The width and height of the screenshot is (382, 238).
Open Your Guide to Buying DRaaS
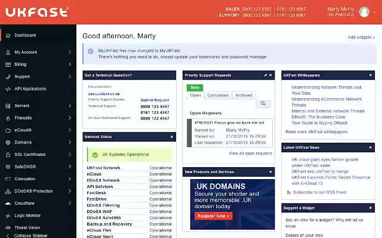pos(320,123)
